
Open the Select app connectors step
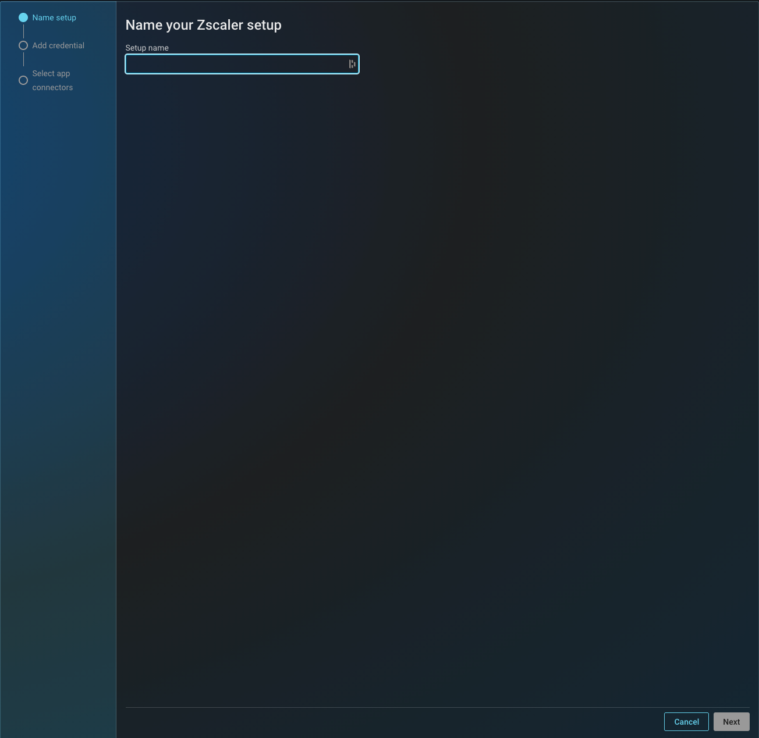point(52,80)
